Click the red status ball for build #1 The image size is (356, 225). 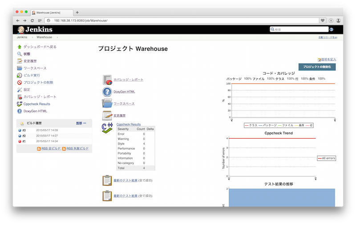tap(20, 141)
